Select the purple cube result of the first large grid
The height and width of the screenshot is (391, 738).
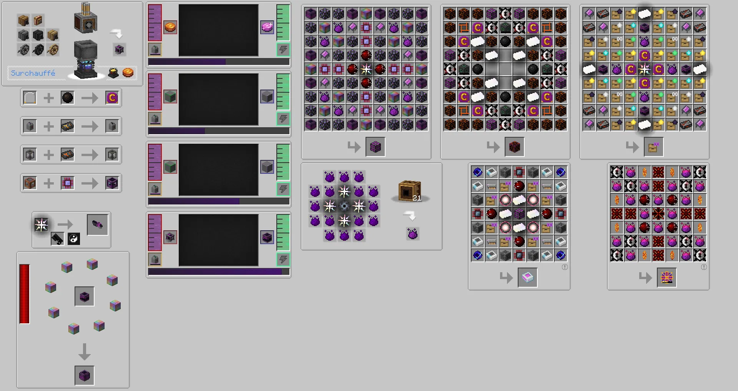point(375,147)
